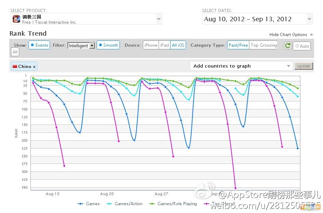This screenshot has width=323, height=213.
Task: Select the iPad device tab
Action: pos(165,45)
